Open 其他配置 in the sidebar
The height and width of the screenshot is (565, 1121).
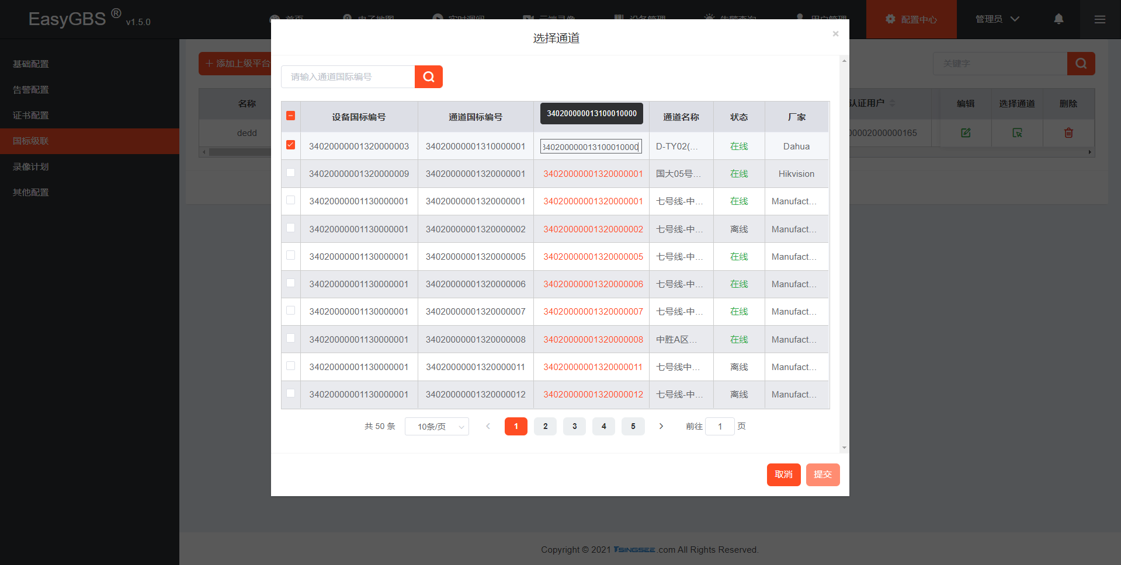tap(31, 193)
